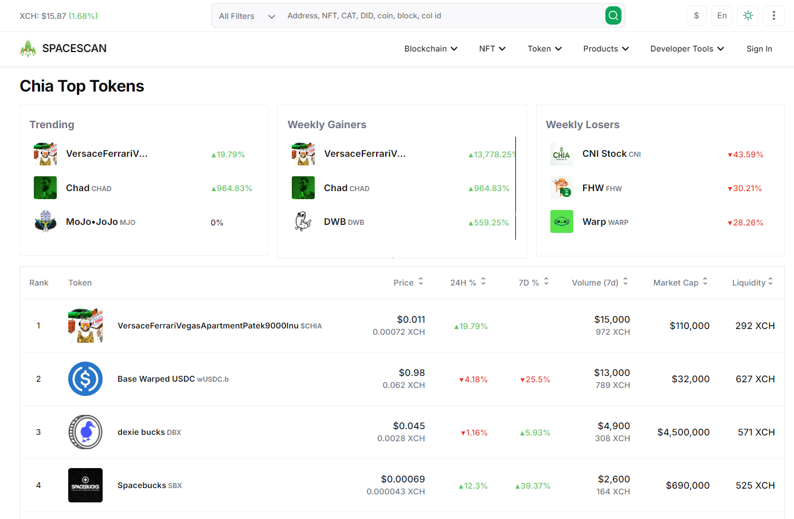Click the 559.25% gain value for DWB
The image size is (794, 519).
488,223
